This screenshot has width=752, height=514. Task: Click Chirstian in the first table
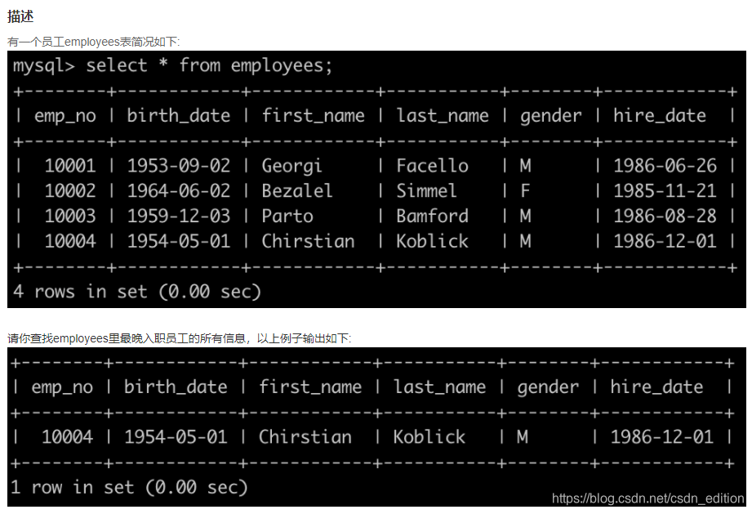308,241
